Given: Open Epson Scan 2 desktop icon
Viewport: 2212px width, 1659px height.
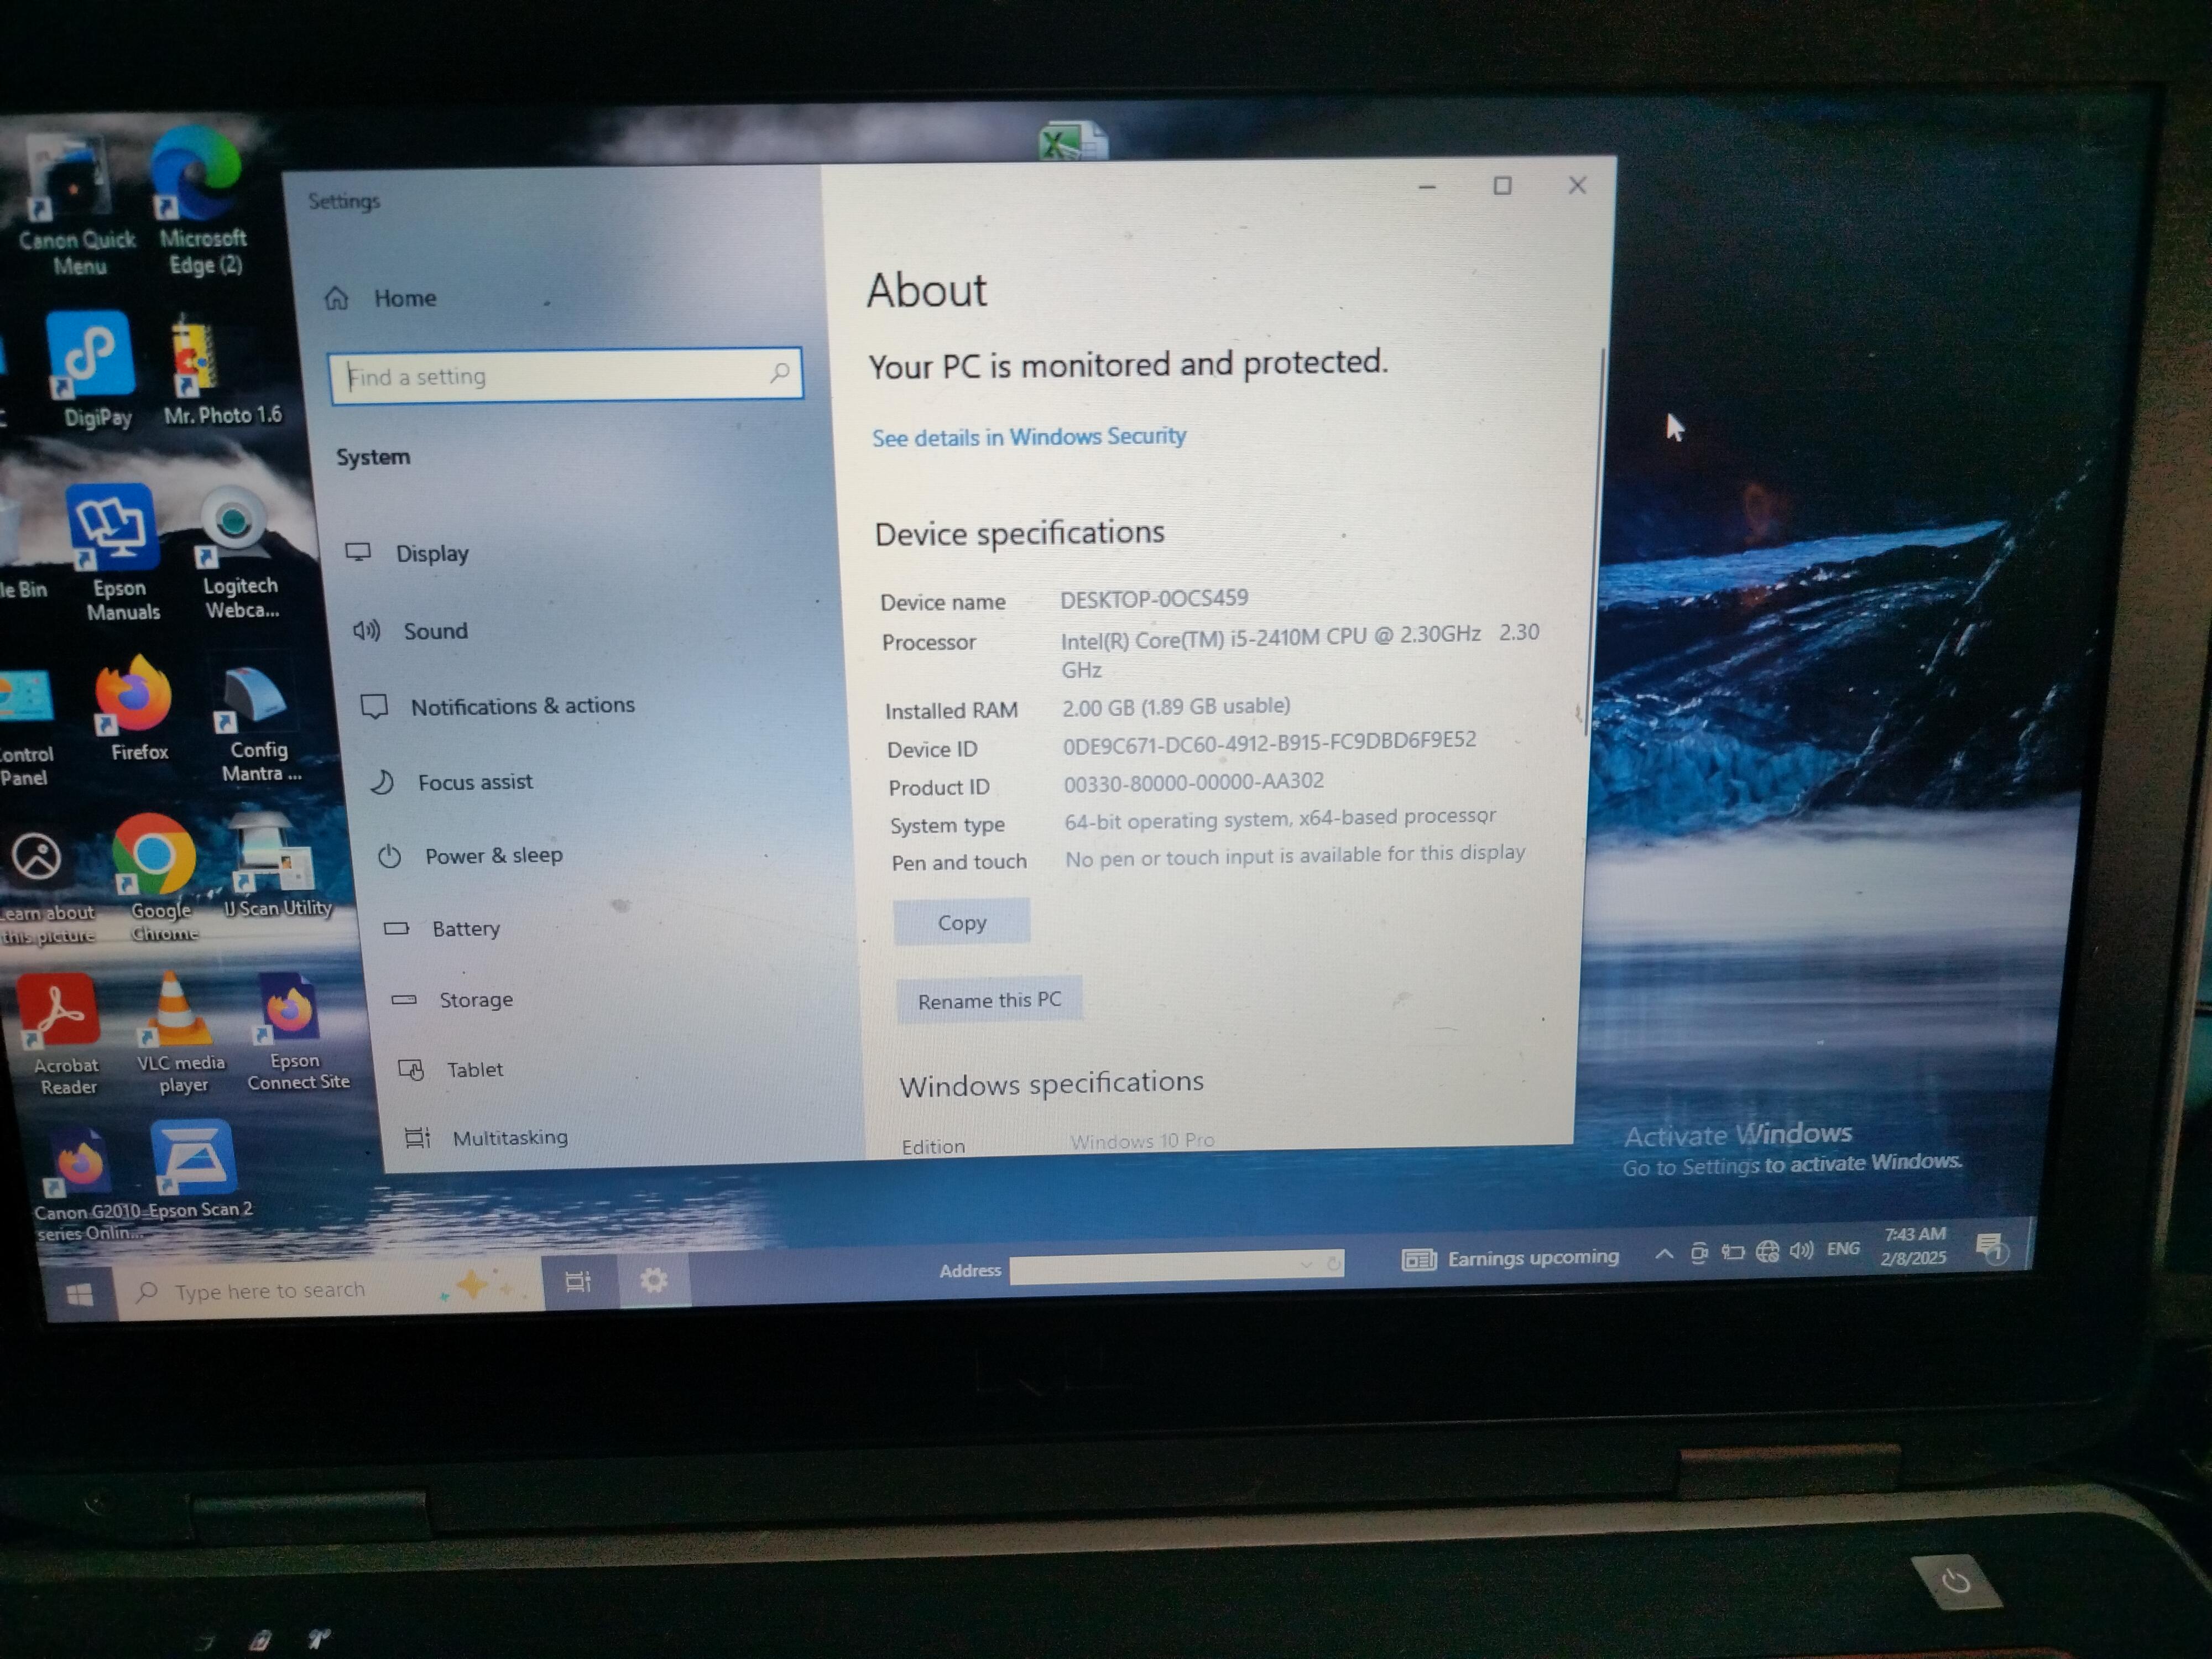Looking at the screenshot, I should coord(198,1170).
